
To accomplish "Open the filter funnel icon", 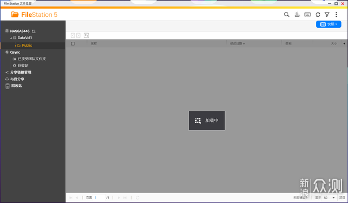I will point(327,15).
